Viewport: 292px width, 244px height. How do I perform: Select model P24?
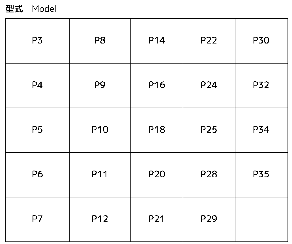[x=209, y=85]
